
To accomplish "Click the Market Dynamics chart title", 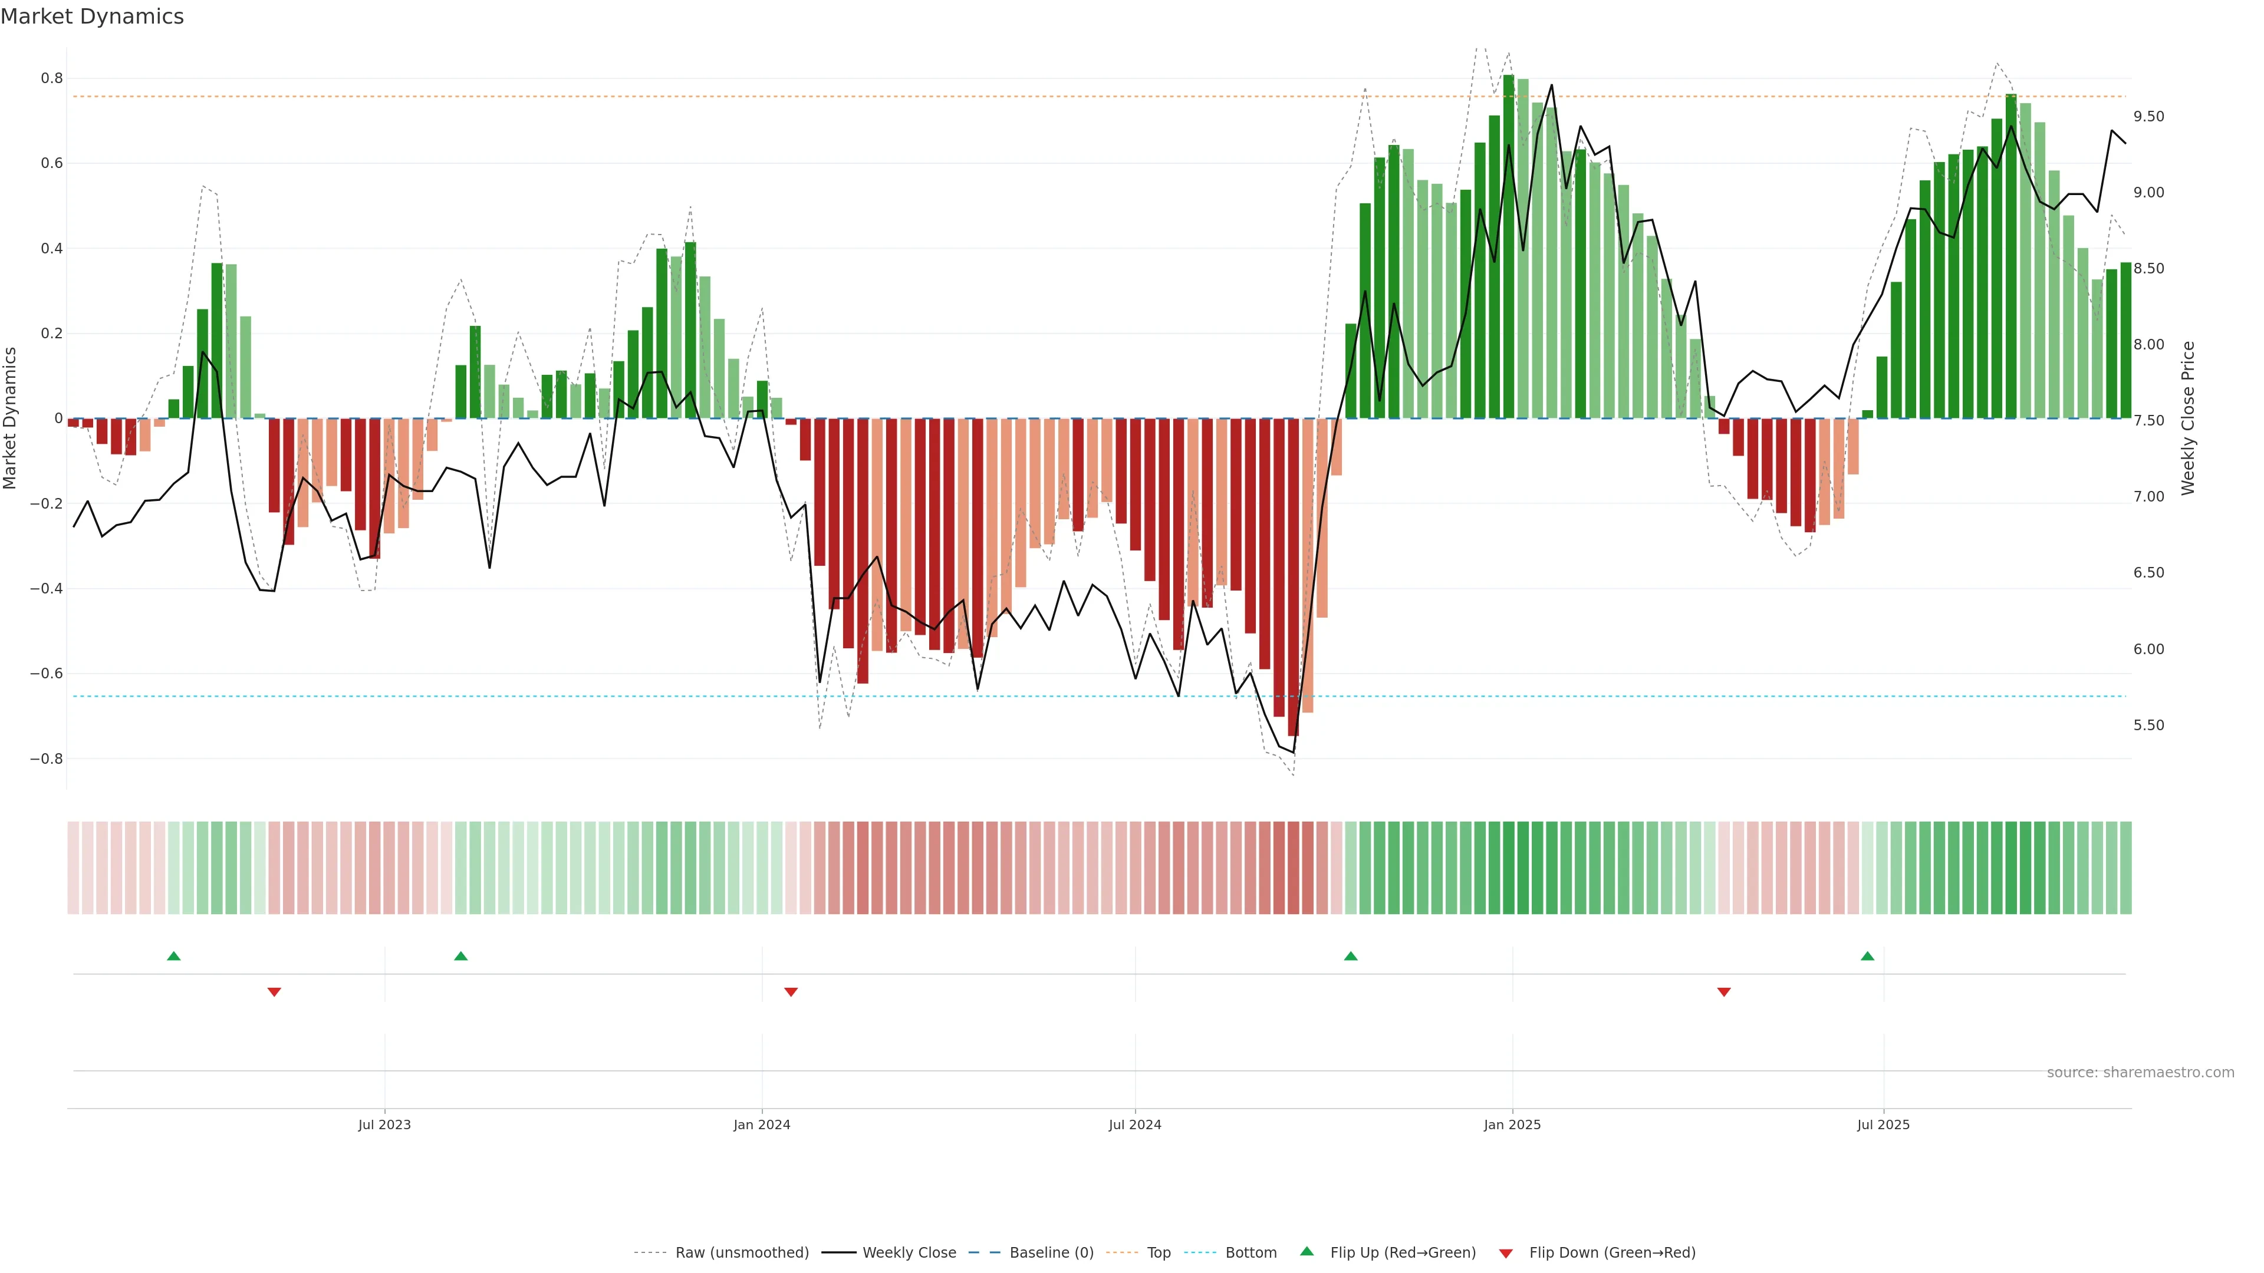I will click(x=93, y=17).
